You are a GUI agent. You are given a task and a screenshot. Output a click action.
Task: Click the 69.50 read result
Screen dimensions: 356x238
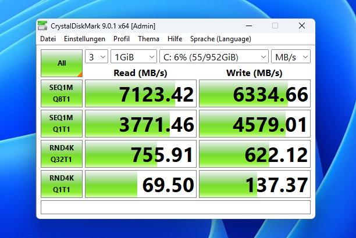[141, 184]
